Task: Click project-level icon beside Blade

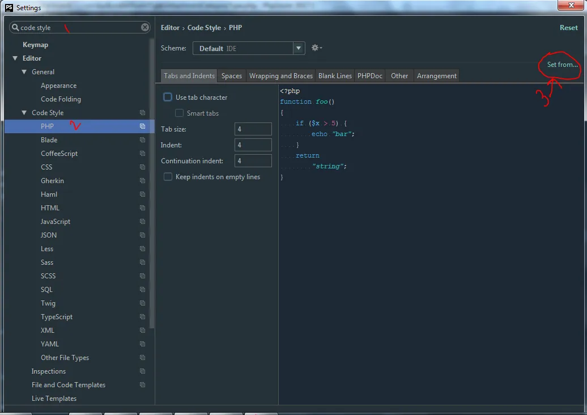Action: point(142,139)
